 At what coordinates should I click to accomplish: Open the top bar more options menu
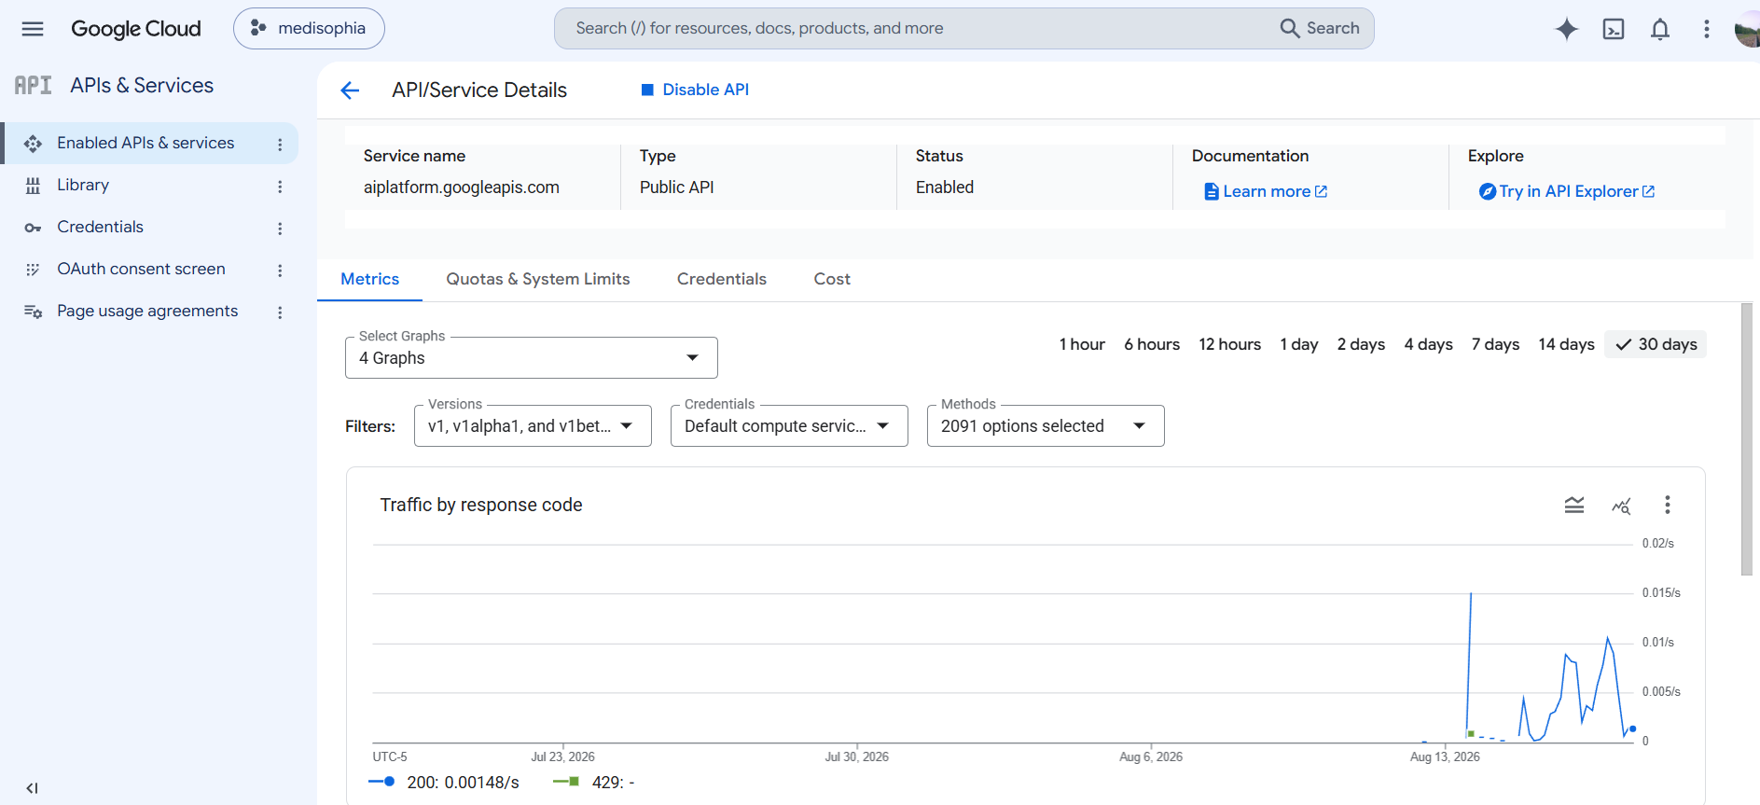(1707, 29)
